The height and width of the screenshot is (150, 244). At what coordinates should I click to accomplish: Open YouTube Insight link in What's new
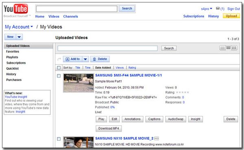pyautogui.click(x=16, y=97)
